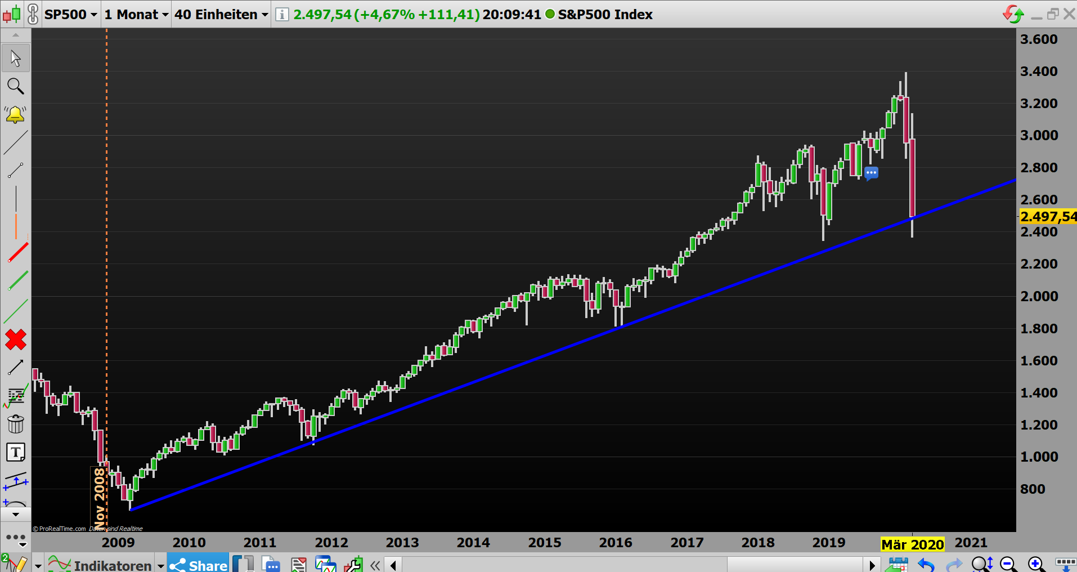Viewport: 1077px width, 572px height.
Task: Open the 1 Monat timeframe dropdown
Action: 136,14
